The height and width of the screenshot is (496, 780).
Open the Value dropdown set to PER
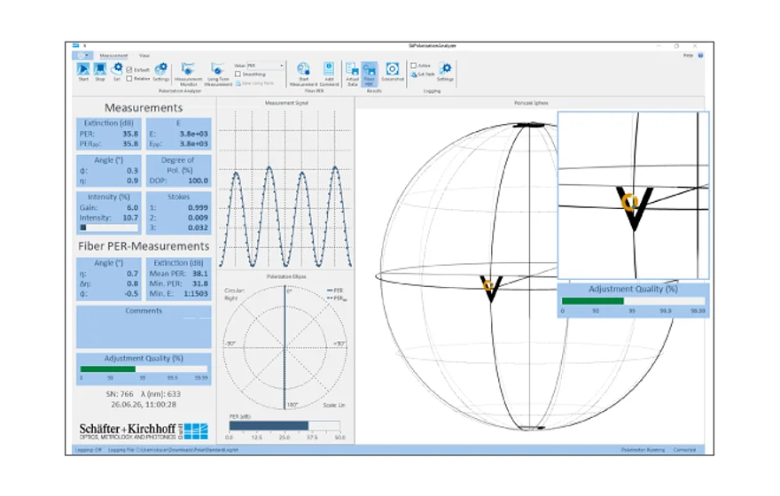coord(265,66)
